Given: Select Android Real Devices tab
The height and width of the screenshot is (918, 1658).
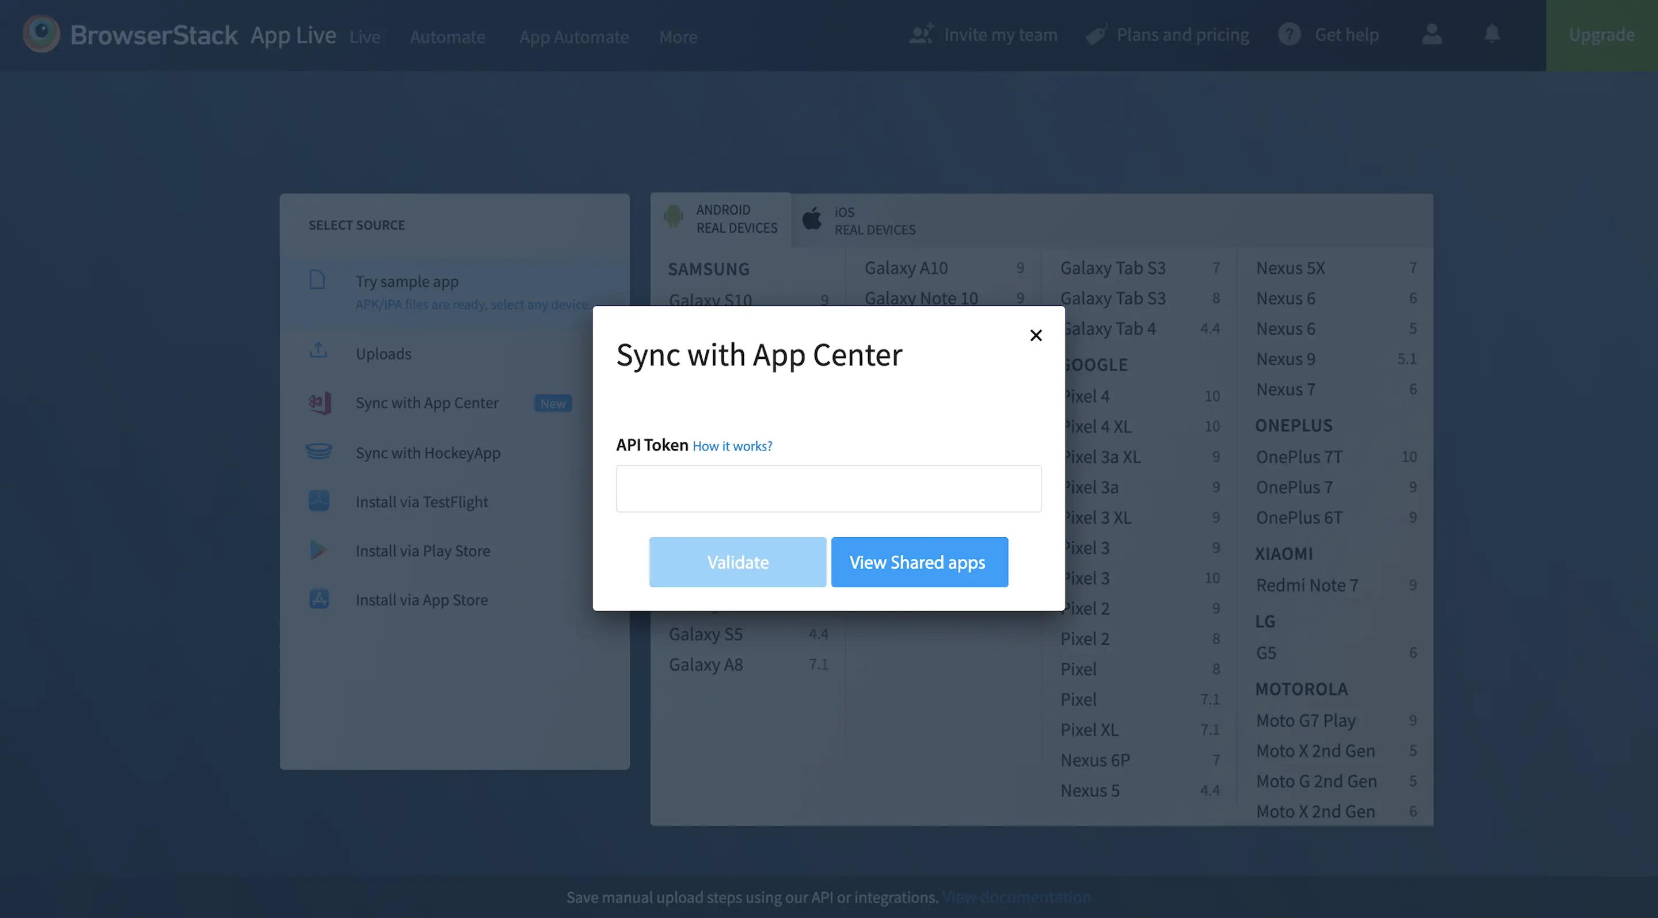Looking at the screenshot, I should coord(721,219).
